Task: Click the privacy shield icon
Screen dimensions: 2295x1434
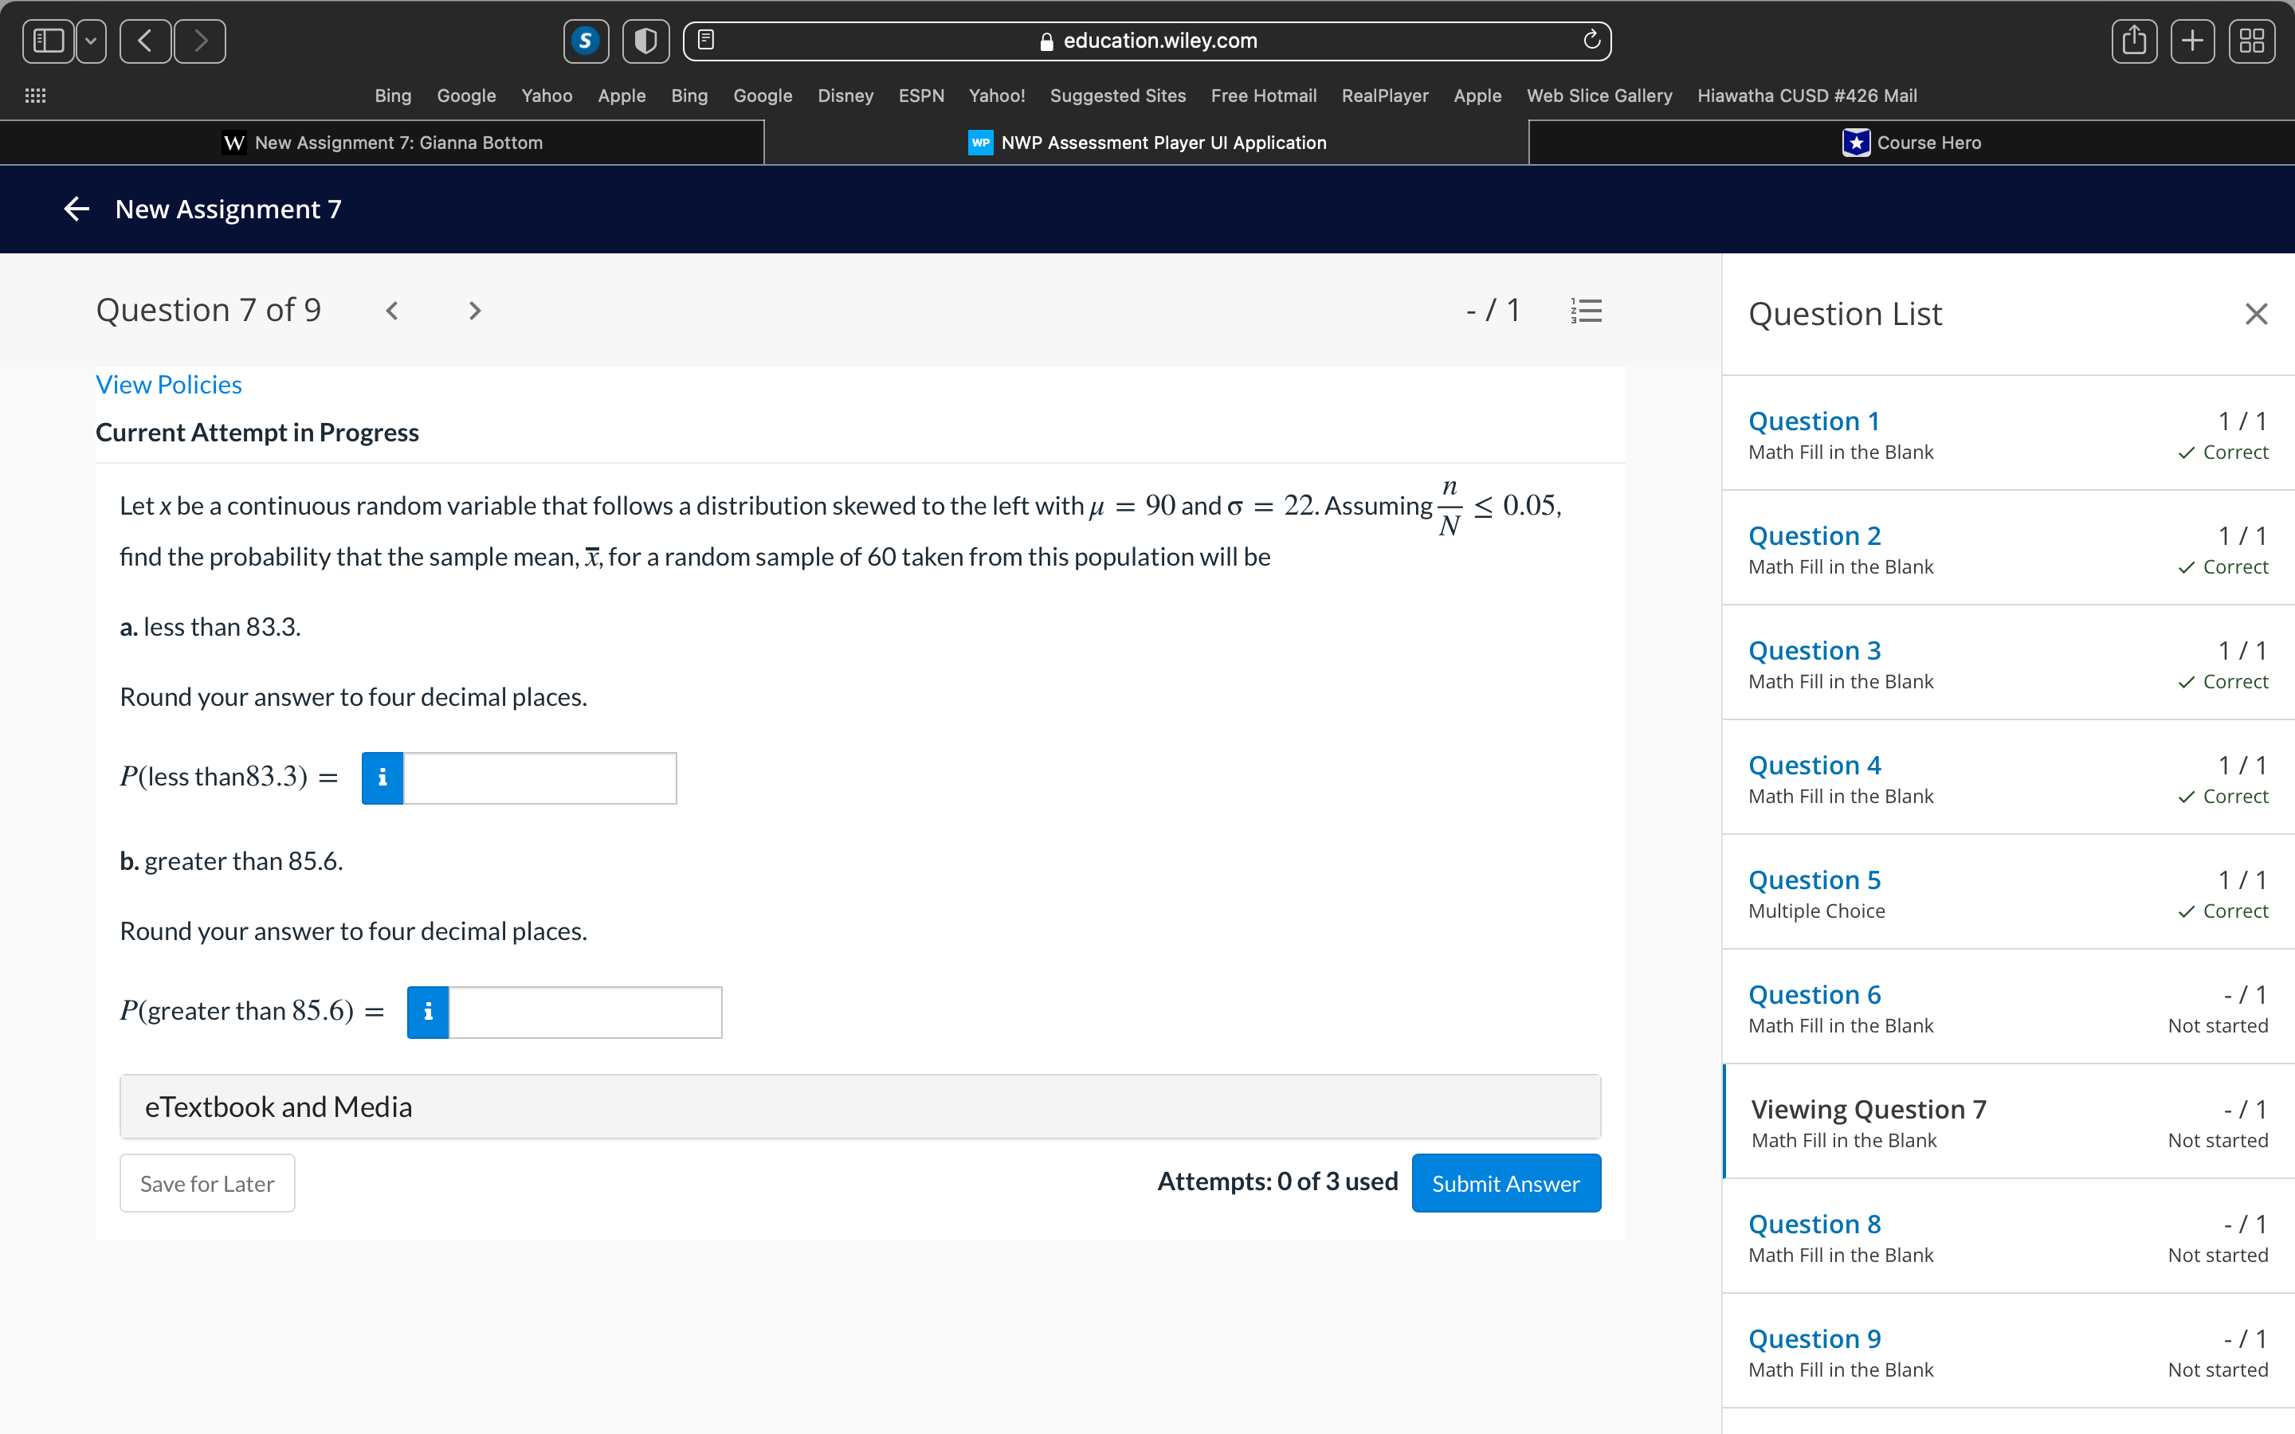Action: point(645,41)
